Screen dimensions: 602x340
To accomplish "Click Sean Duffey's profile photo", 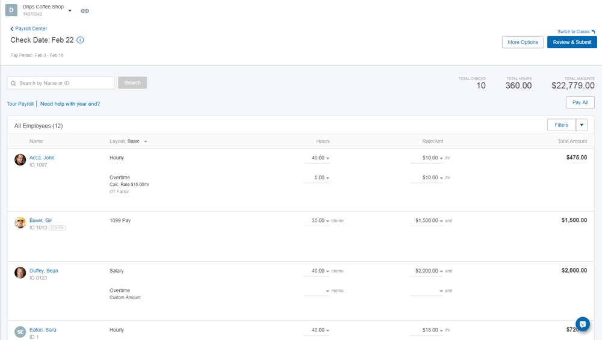I will point(20,273).
